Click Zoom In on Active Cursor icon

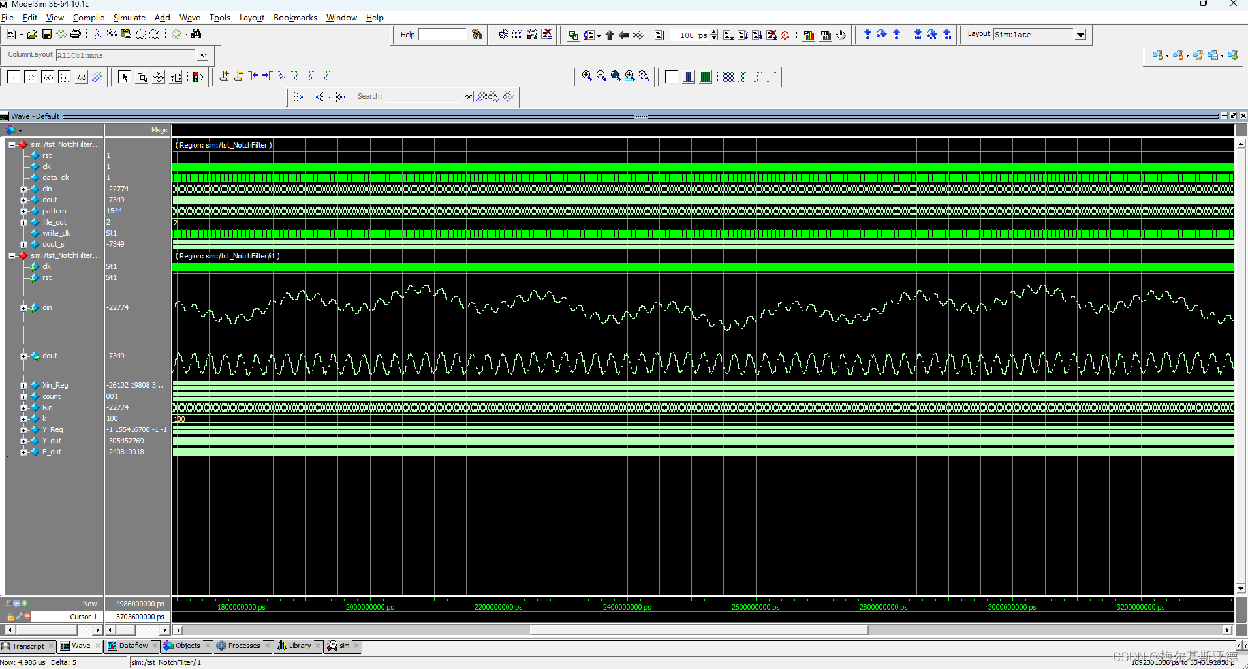(630, 76)
